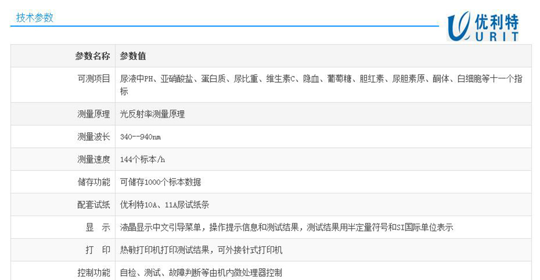The height and width of the screenshot is (280, 540).
Task: Select the 测量原理 row label
Action: [94, 114]
